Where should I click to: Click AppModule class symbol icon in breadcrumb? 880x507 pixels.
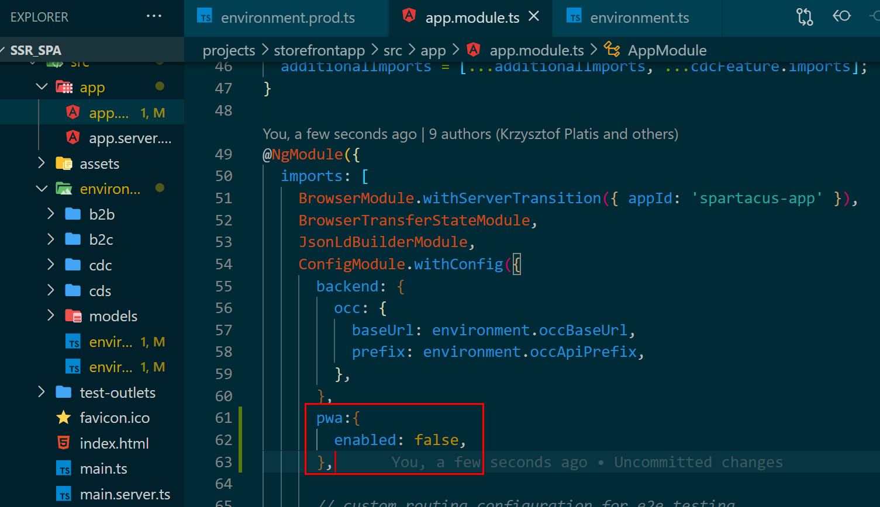click(612, 49)
